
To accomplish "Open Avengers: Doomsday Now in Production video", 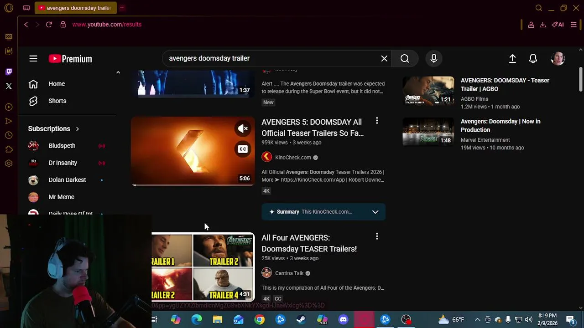I will click(x=501, y=126).
